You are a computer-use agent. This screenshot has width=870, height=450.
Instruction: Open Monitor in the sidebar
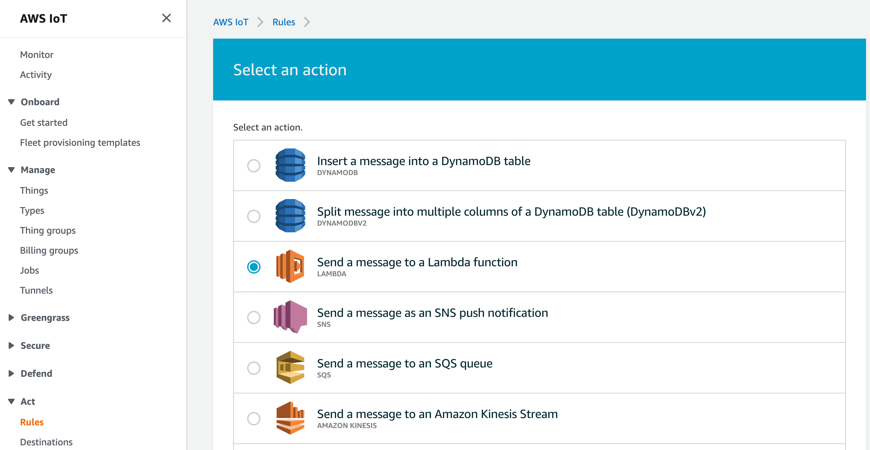coord(37,55)
